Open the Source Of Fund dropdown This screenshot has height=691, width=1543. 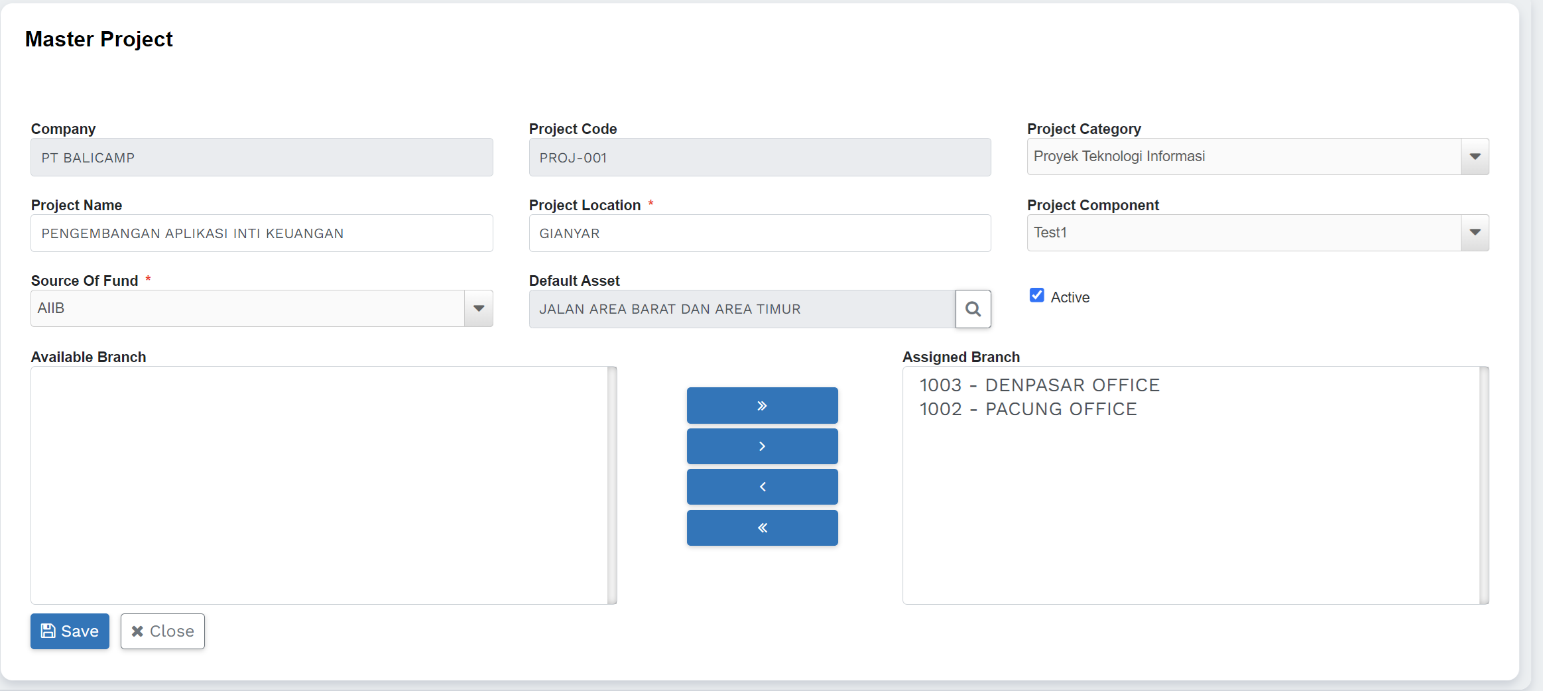(x=478, y=308)
